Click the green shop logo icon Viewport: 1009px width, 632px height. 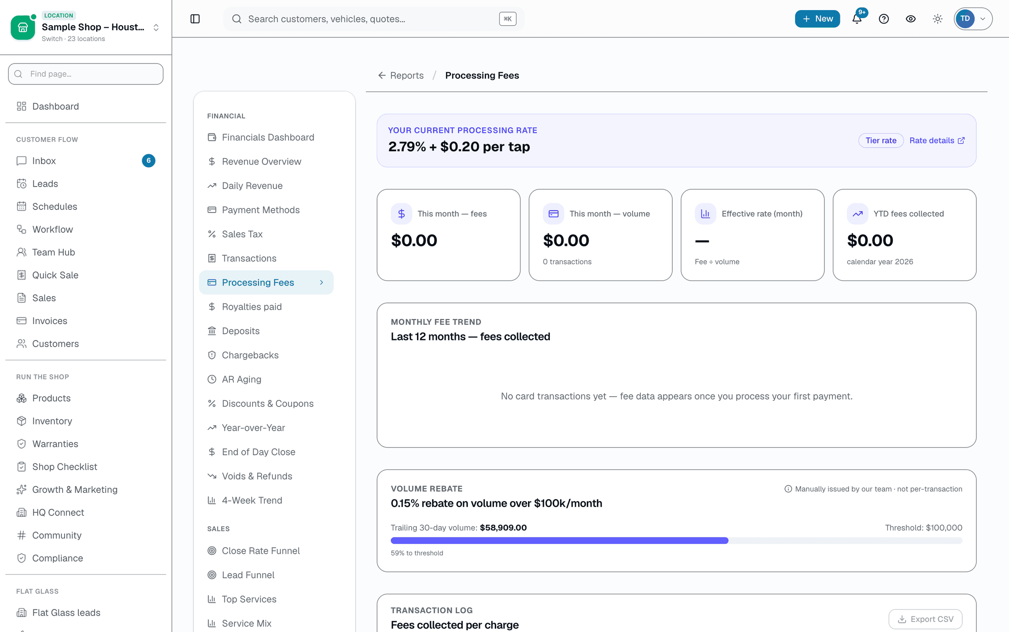click(23, 28)
